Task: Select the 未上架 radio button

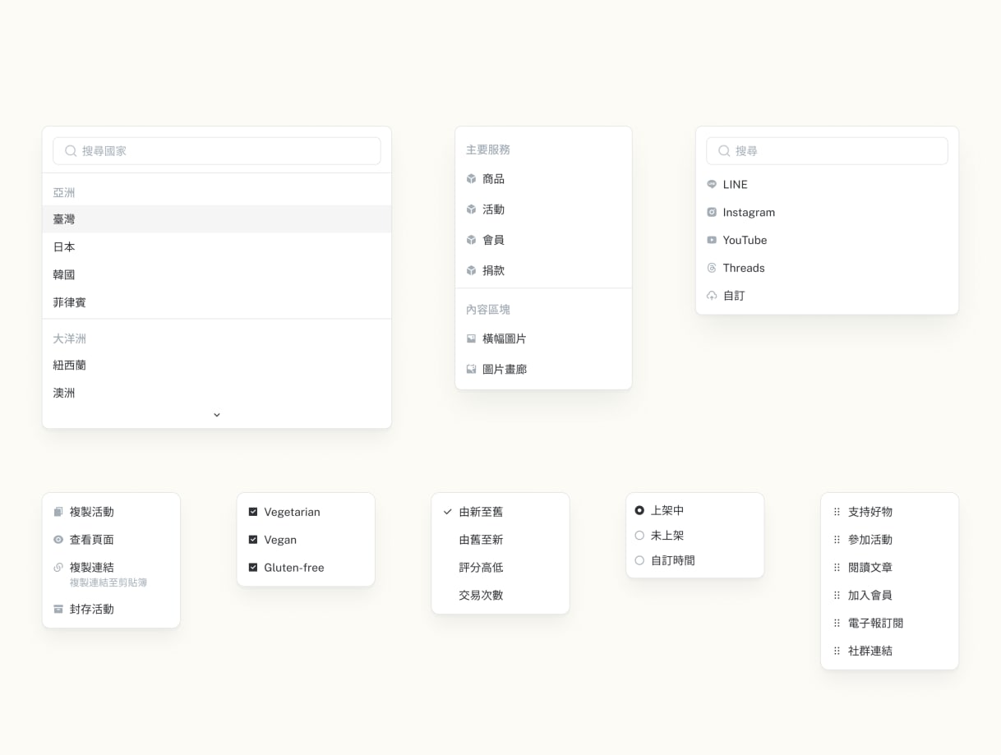Action: [x=639, y=535]
